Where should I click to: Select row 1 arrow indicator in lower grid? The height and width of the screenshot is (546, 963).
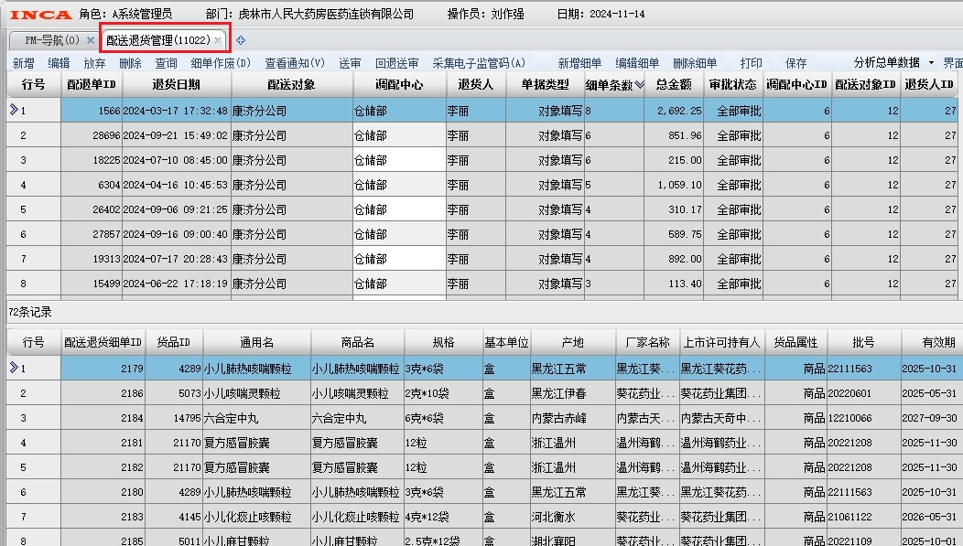[14, 369]
